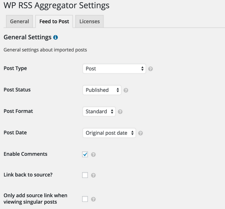Click the Post Format label
This screenshot has width=225, height=209.
[x=18, y=111]
